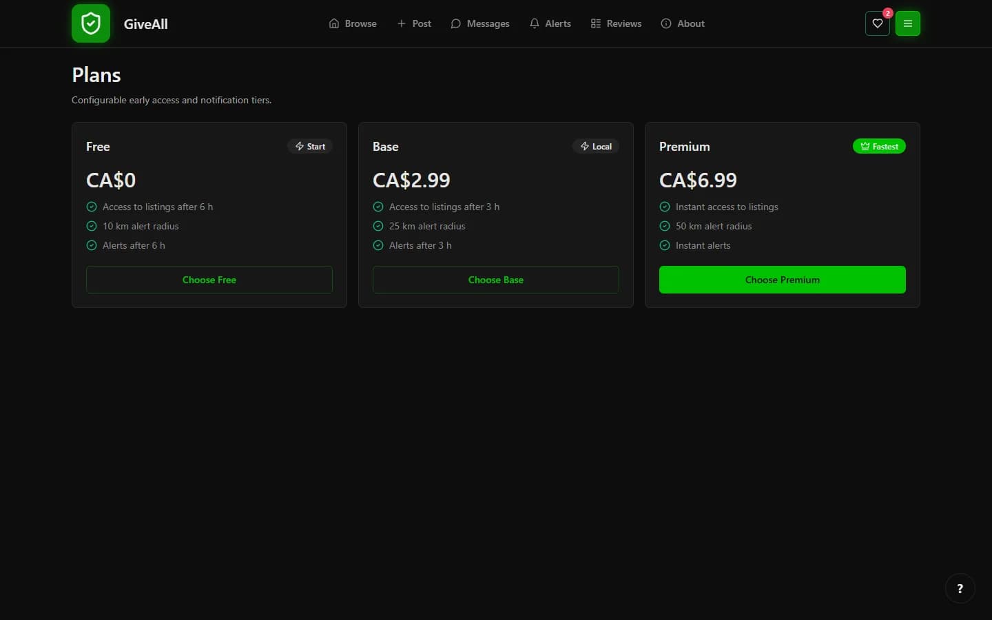Click the 'Configurable early access' subtitle

(172, 100)
